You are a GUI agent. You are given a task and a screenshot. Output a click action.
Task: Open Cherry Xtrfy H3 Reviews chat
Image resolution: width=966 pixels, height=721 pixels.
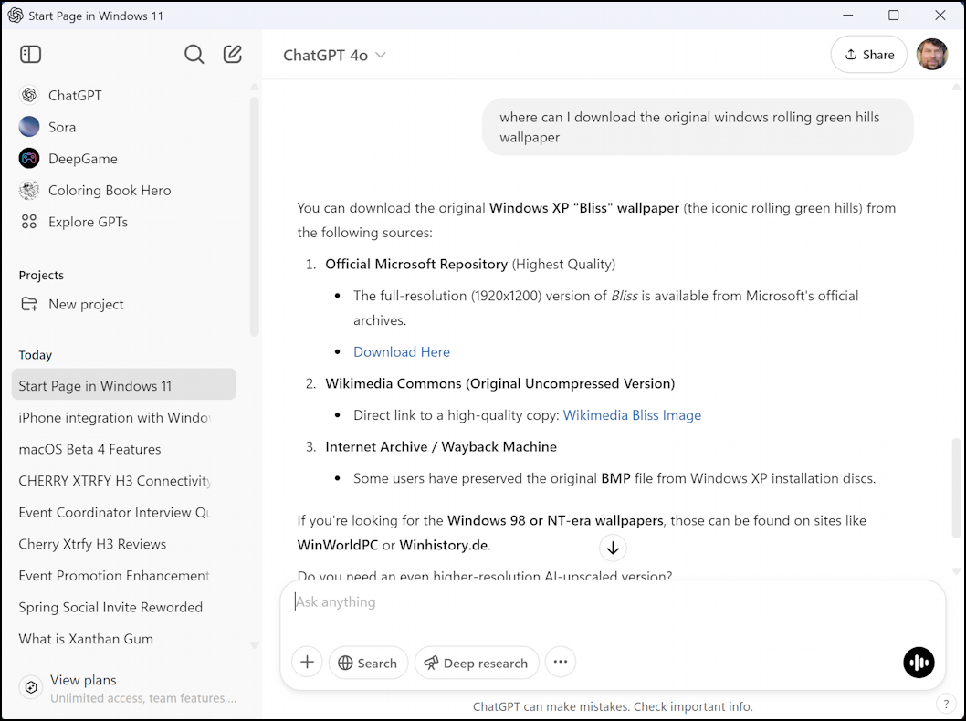(x=124, y=544)
